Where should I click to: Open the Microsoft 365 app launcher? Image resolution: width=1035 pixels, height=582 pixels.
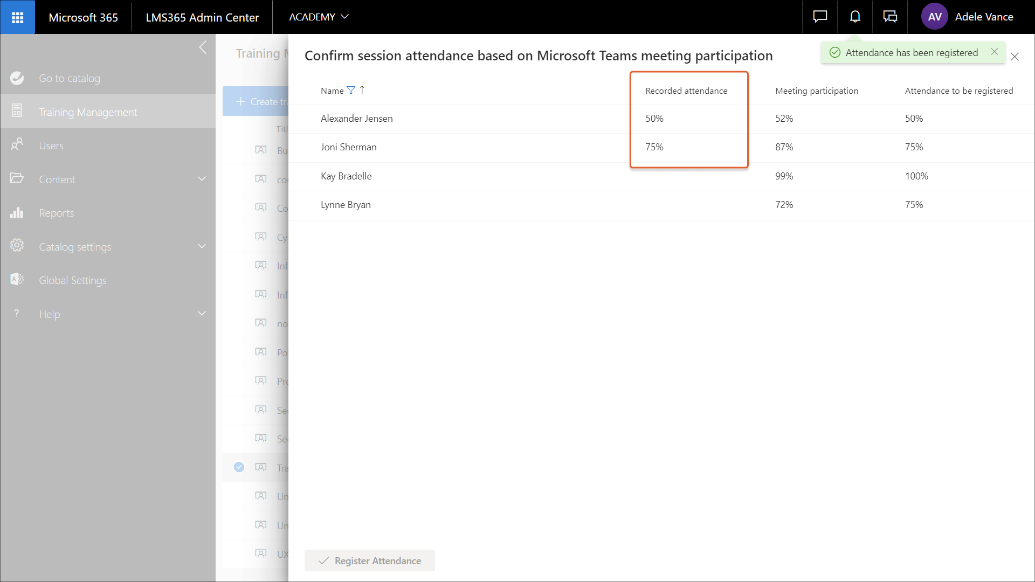click(17, 17)
